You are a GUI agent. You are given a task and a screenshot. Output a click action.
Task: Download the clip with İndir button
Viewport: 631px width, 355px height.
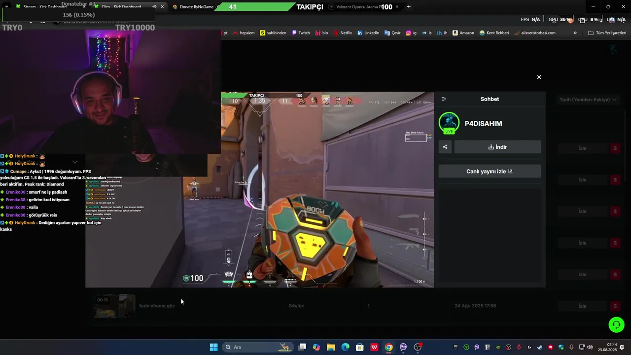coord(497,147)
